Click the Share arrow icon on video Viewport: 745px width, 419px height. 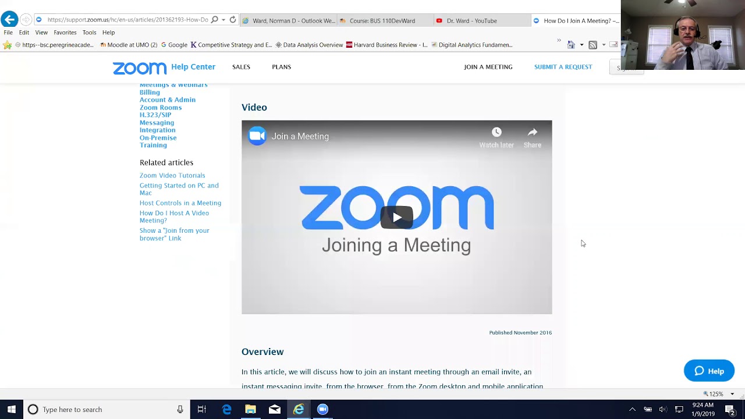click(533, 133)
